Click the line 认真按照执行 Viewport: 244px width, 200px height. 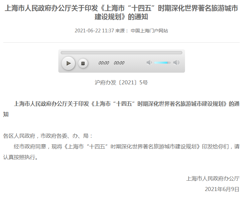pos(21,157)
